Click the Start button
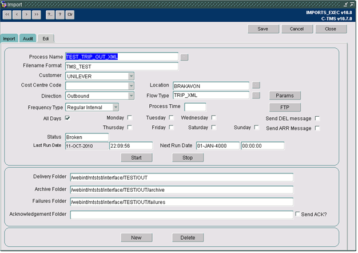The height and width of the screenshot is (253, 358). click(137, 158)
